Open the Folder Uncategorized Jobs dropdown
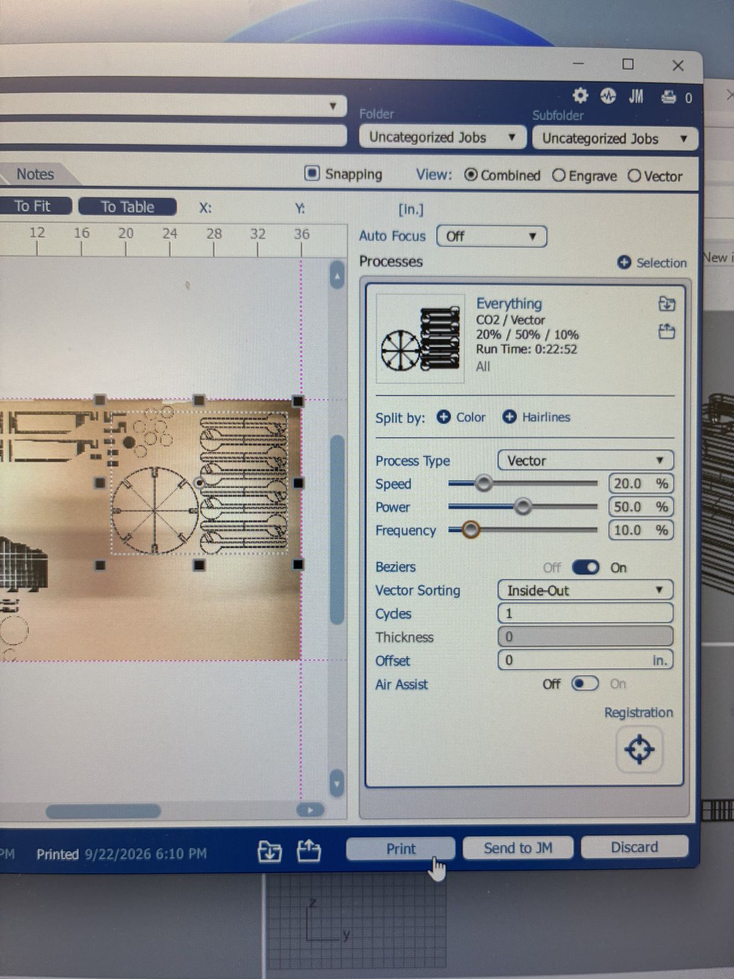Screen dimensions: 734x979 (443, 136)
